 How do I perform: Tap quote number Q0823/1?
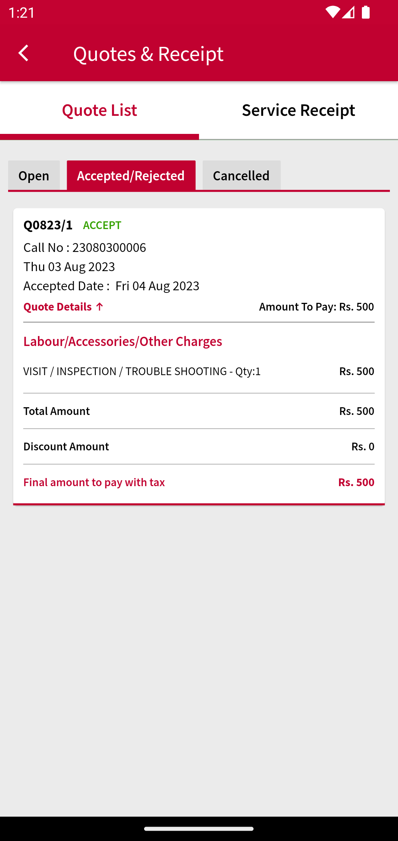tap(48, 225)
